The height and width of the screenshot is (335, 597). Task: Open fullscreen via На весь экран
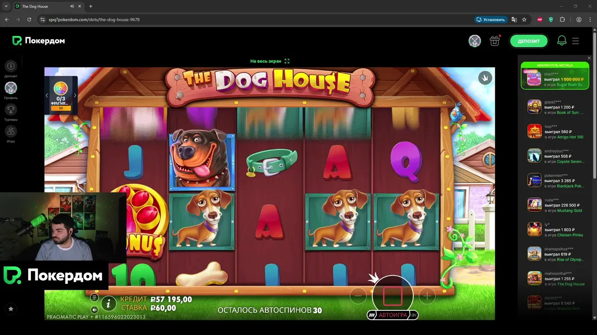click(270, 61)
